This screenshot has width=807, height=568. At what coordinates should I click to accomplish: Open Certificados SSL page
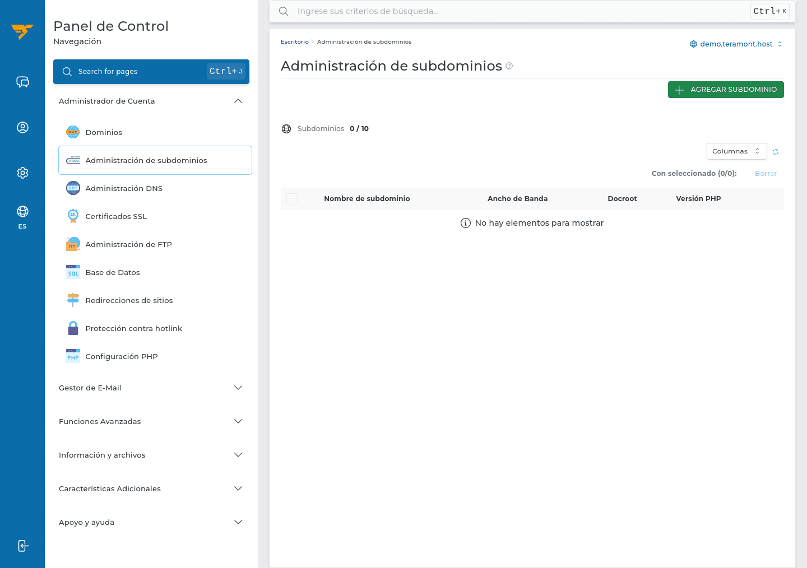(x=155, y=216)
